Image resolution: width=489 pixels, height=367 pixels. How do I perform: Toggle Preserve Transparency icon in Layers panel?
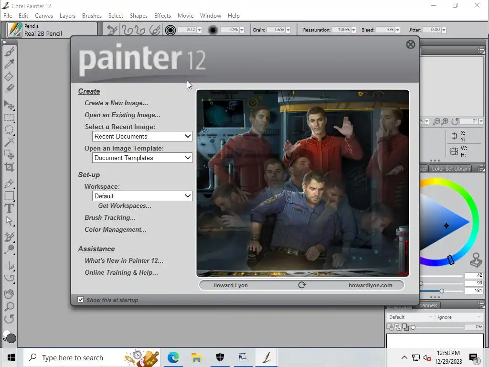[x=390, y=327]
